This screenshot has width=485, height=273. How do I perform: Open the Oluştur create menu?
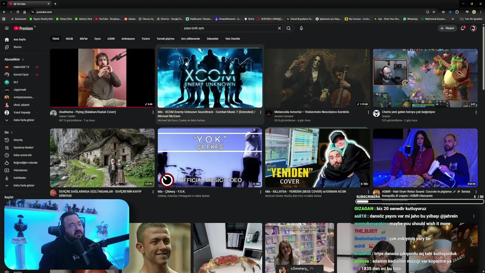447,28
